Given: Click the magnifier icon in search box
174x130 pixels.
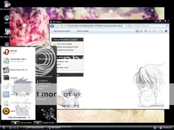Looking at the screenshot, I should [167, 26].
